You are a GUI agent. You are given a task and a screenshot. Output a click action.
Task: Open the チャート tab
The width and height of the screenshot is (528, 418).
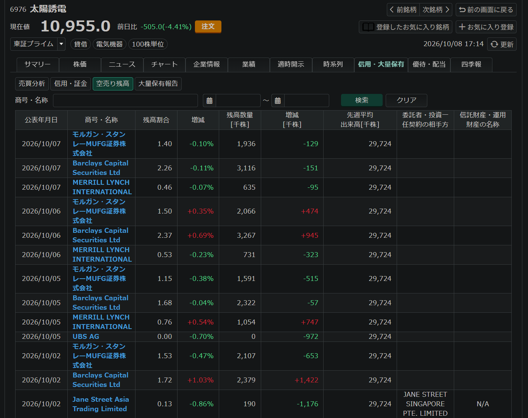(x=164, y=64)
